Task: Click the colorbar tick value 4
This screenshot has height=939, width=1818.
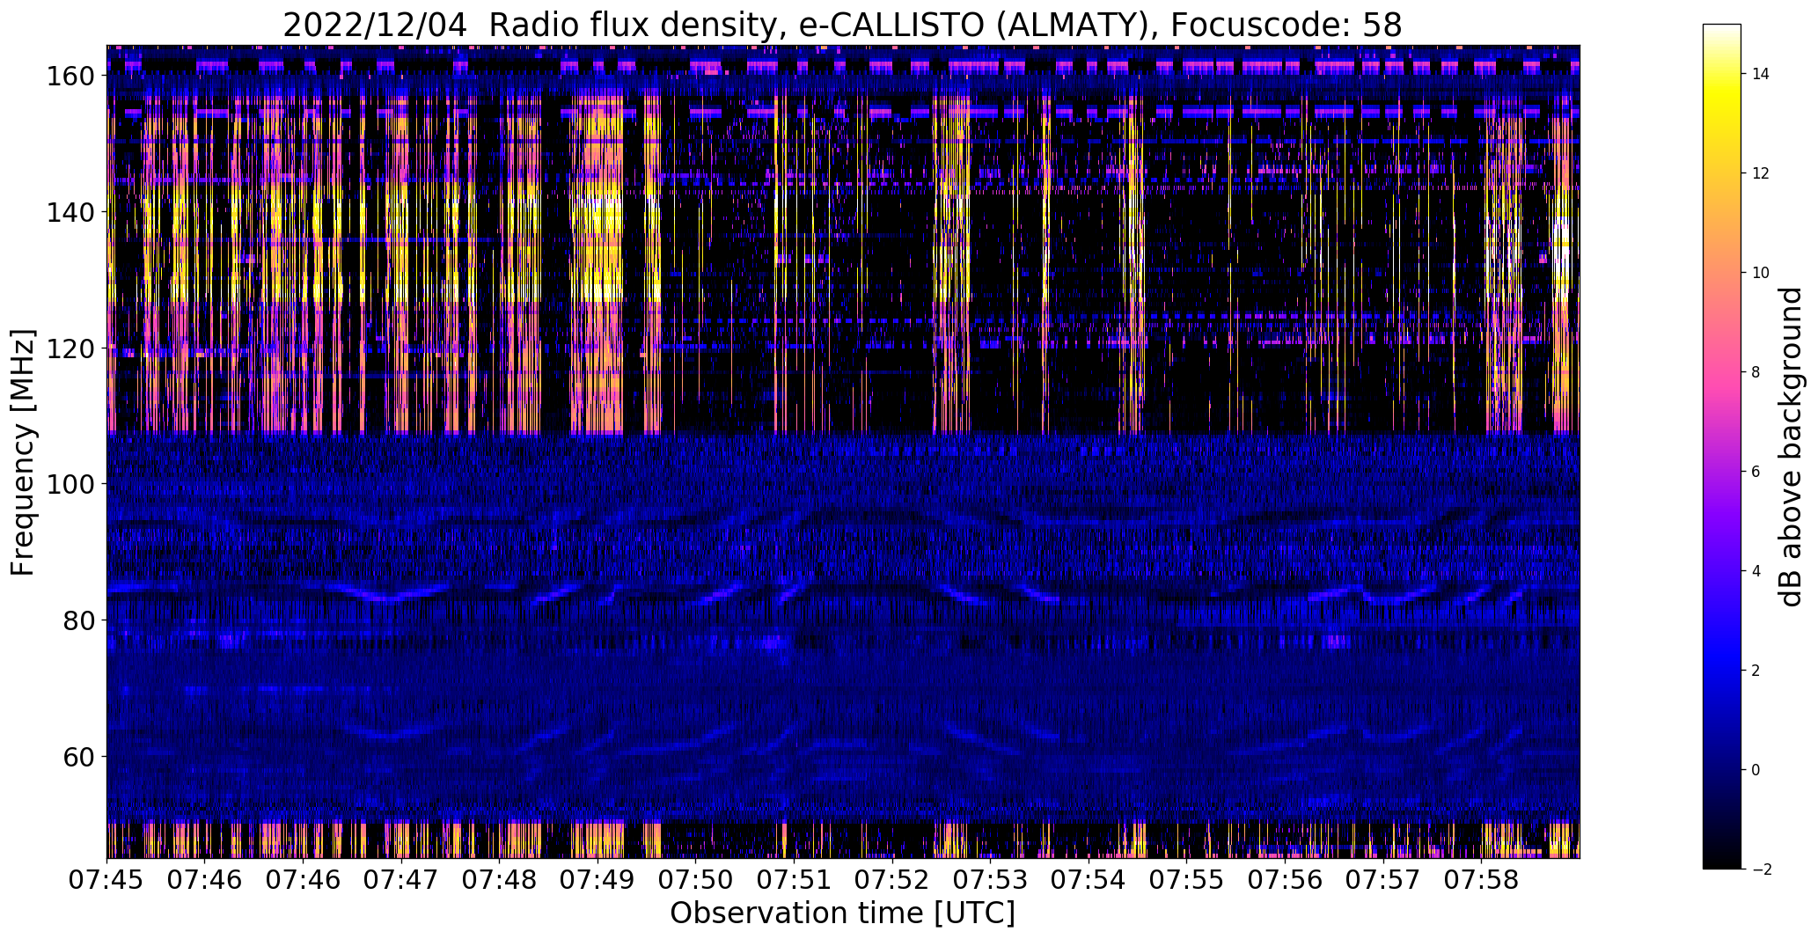Action: 1756,572
